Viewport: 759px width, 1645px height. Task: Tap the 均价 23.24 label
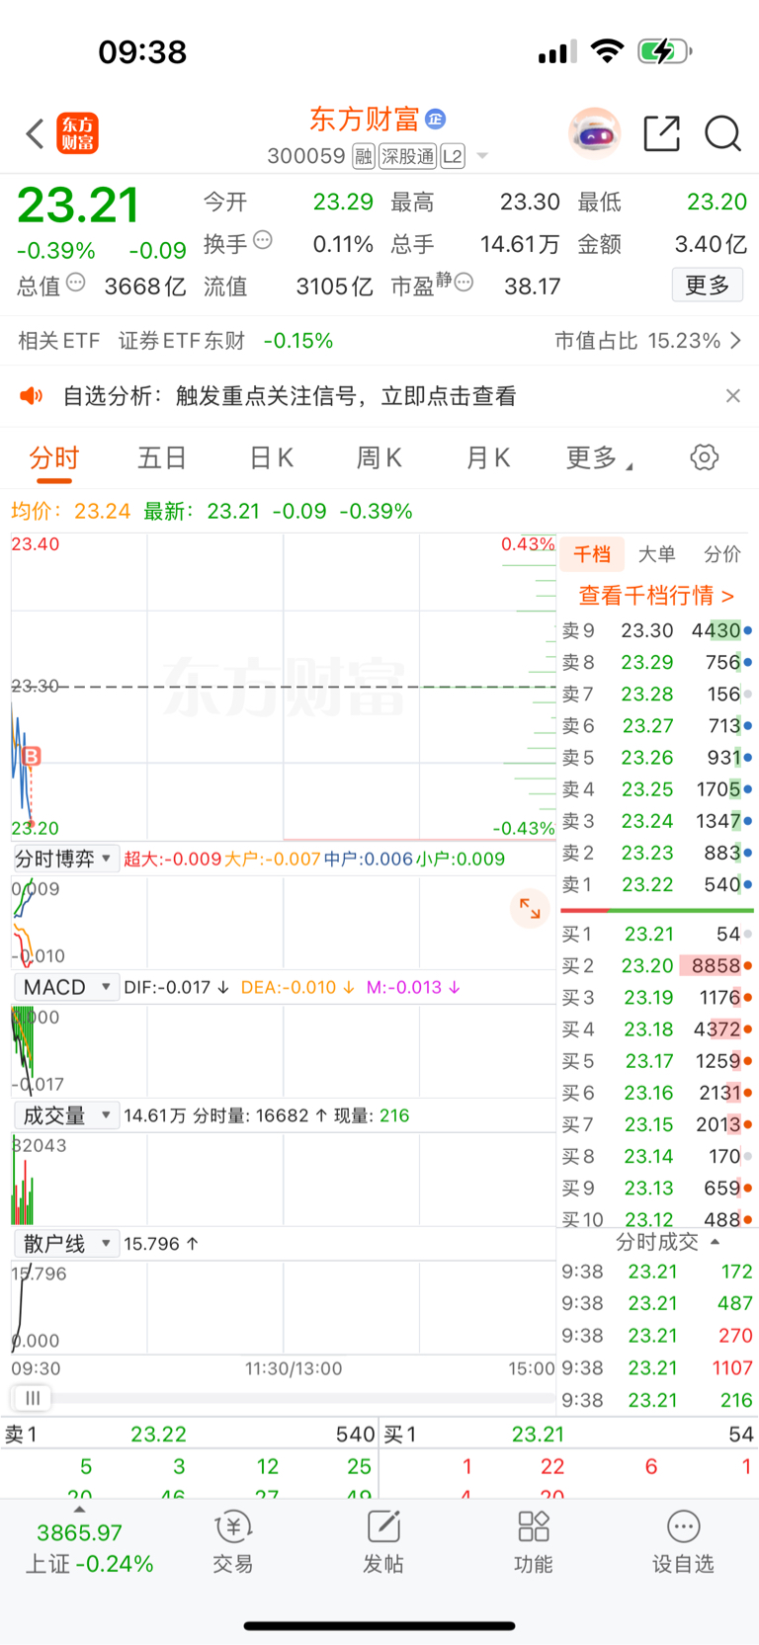(x=70, y=511)
